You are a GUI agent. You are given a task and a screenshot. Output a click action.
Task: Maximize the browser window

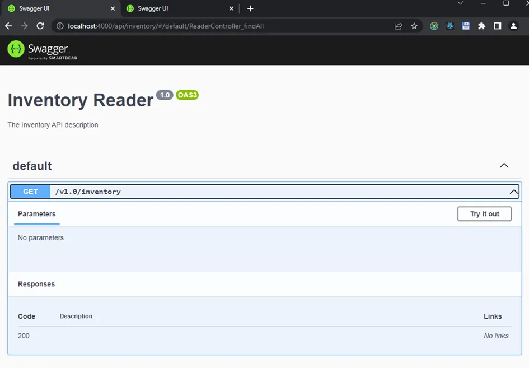coord(506,3)
